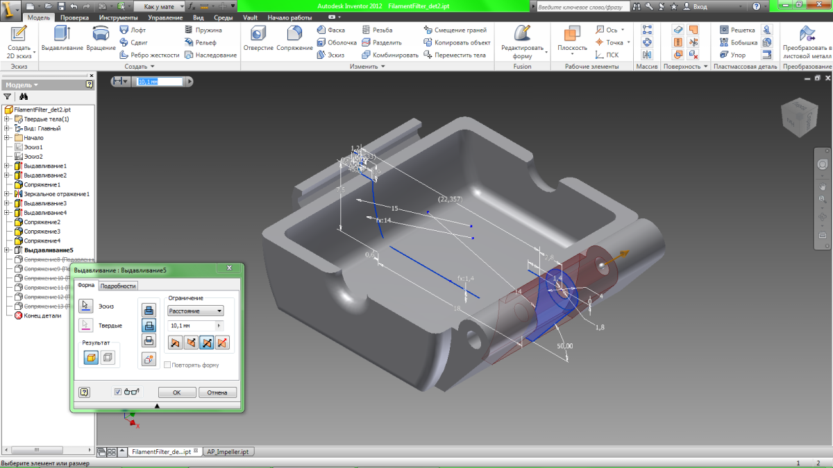Open the Инструменты ribbon tab
Screen dimensions: 833x468
[118, 17]
